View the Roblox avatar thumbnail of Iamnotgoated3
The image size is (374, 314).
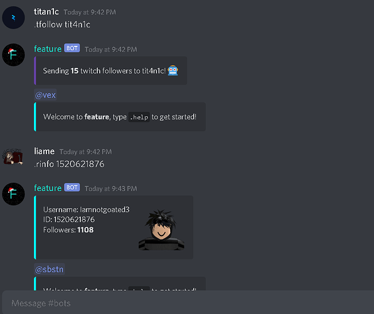coord(161,230)
